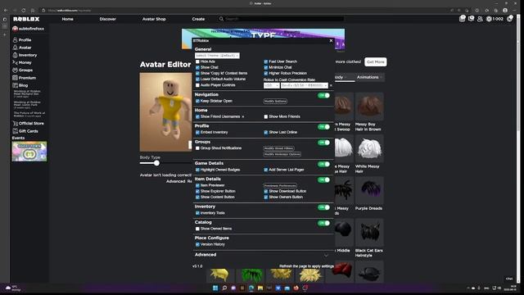Open the Avatar sidebar link
Image resolution: width=524 pixels, height=295 pixels.
click(x=22, y=48)
